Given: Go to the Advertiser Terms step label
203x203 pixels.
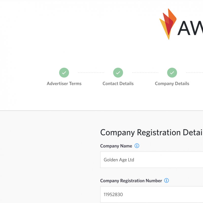Looking at the screenshot, I should 64,83.
